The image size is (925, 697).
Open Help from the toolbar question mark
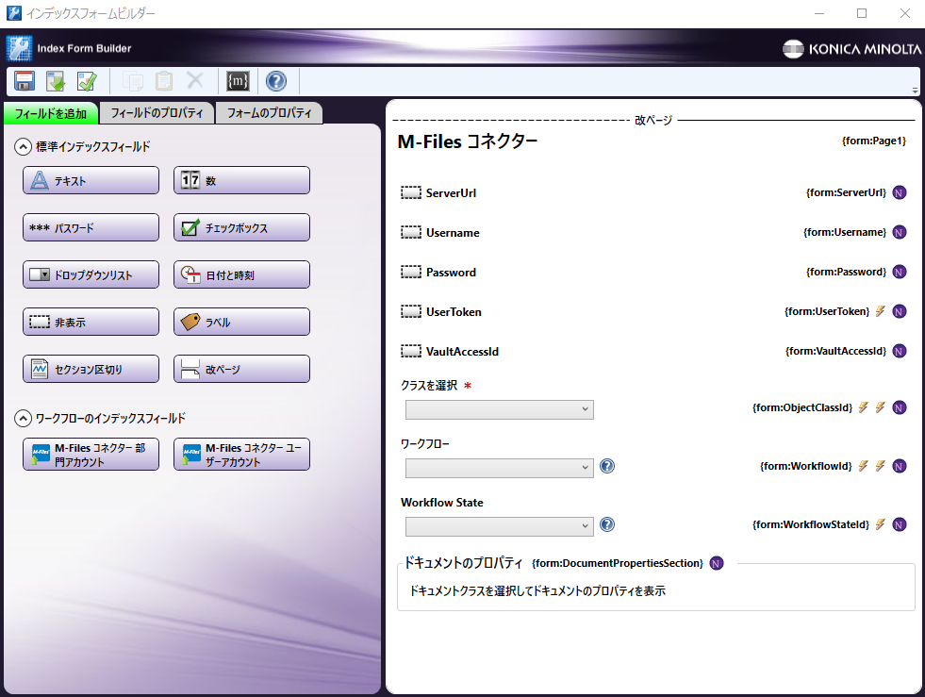(x=276, y=81)
